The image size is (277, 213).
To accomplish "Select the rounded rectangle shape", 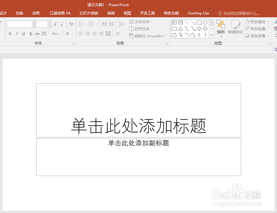I will tap(174, 28).
